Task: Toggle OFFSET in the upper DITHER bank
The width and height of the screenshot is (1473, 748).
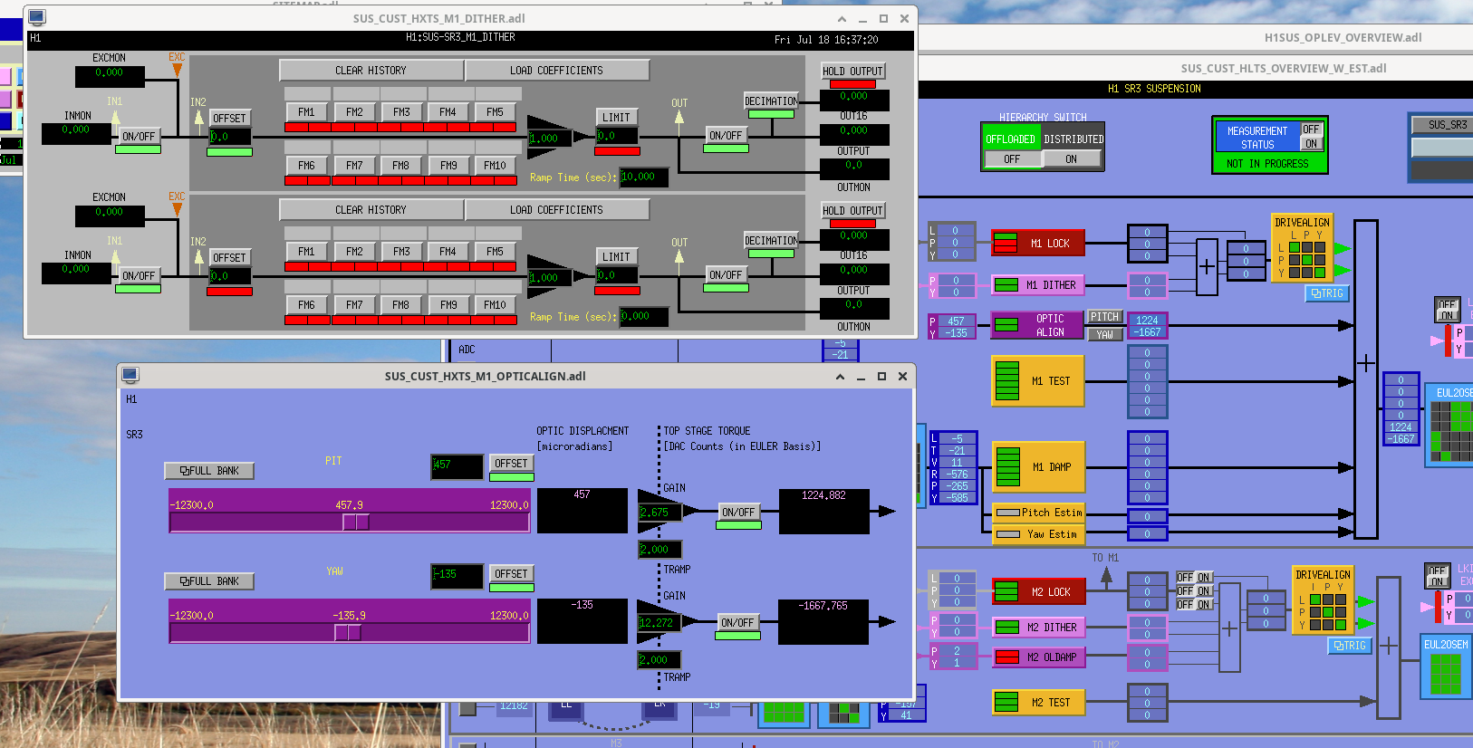Action: tap(229, 119)
